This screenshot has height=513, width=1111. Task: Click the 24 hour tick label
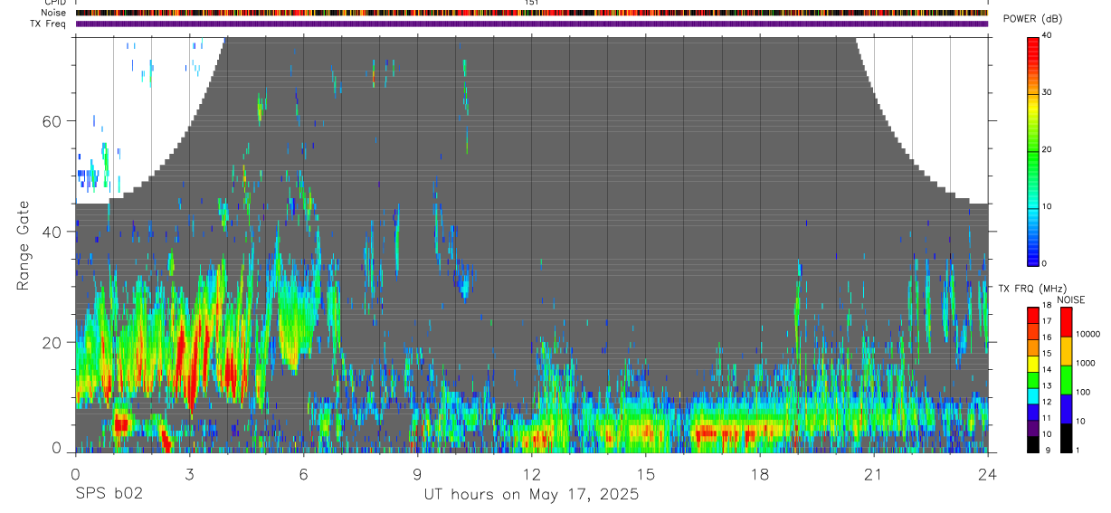coord(988,474)
